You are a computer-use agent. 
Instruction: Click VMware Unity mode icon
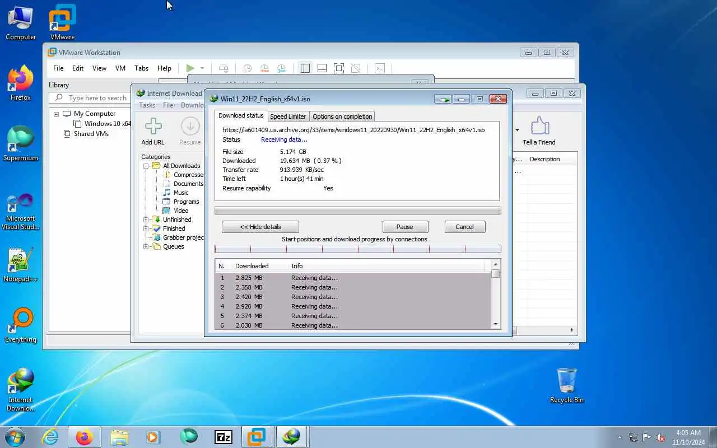click(356, 68)
